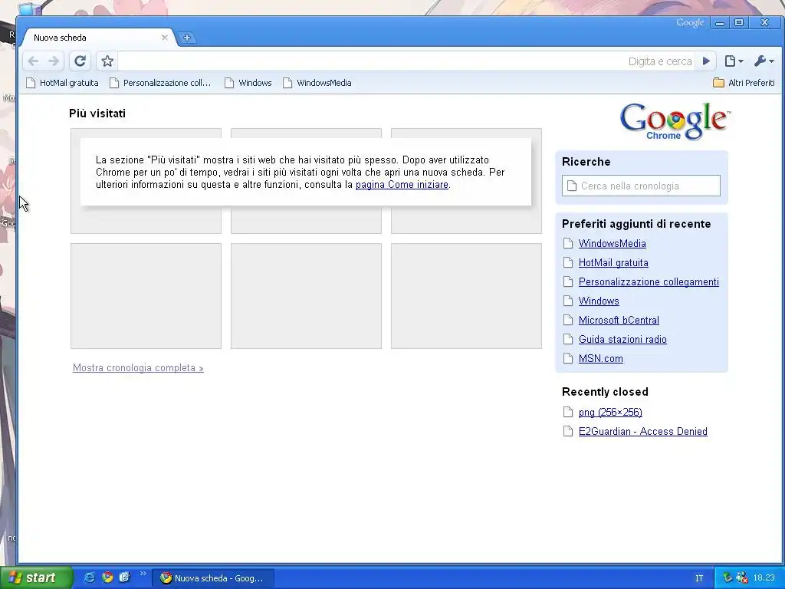Open Guida stazioni radio link

(622, 339)
